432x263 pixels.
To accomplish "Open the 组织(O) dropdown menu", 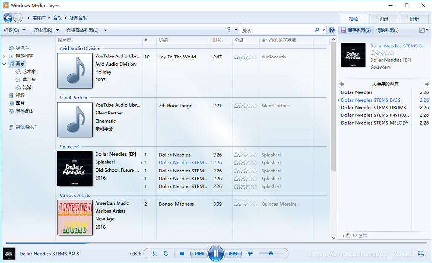I will tap(14, 30).
